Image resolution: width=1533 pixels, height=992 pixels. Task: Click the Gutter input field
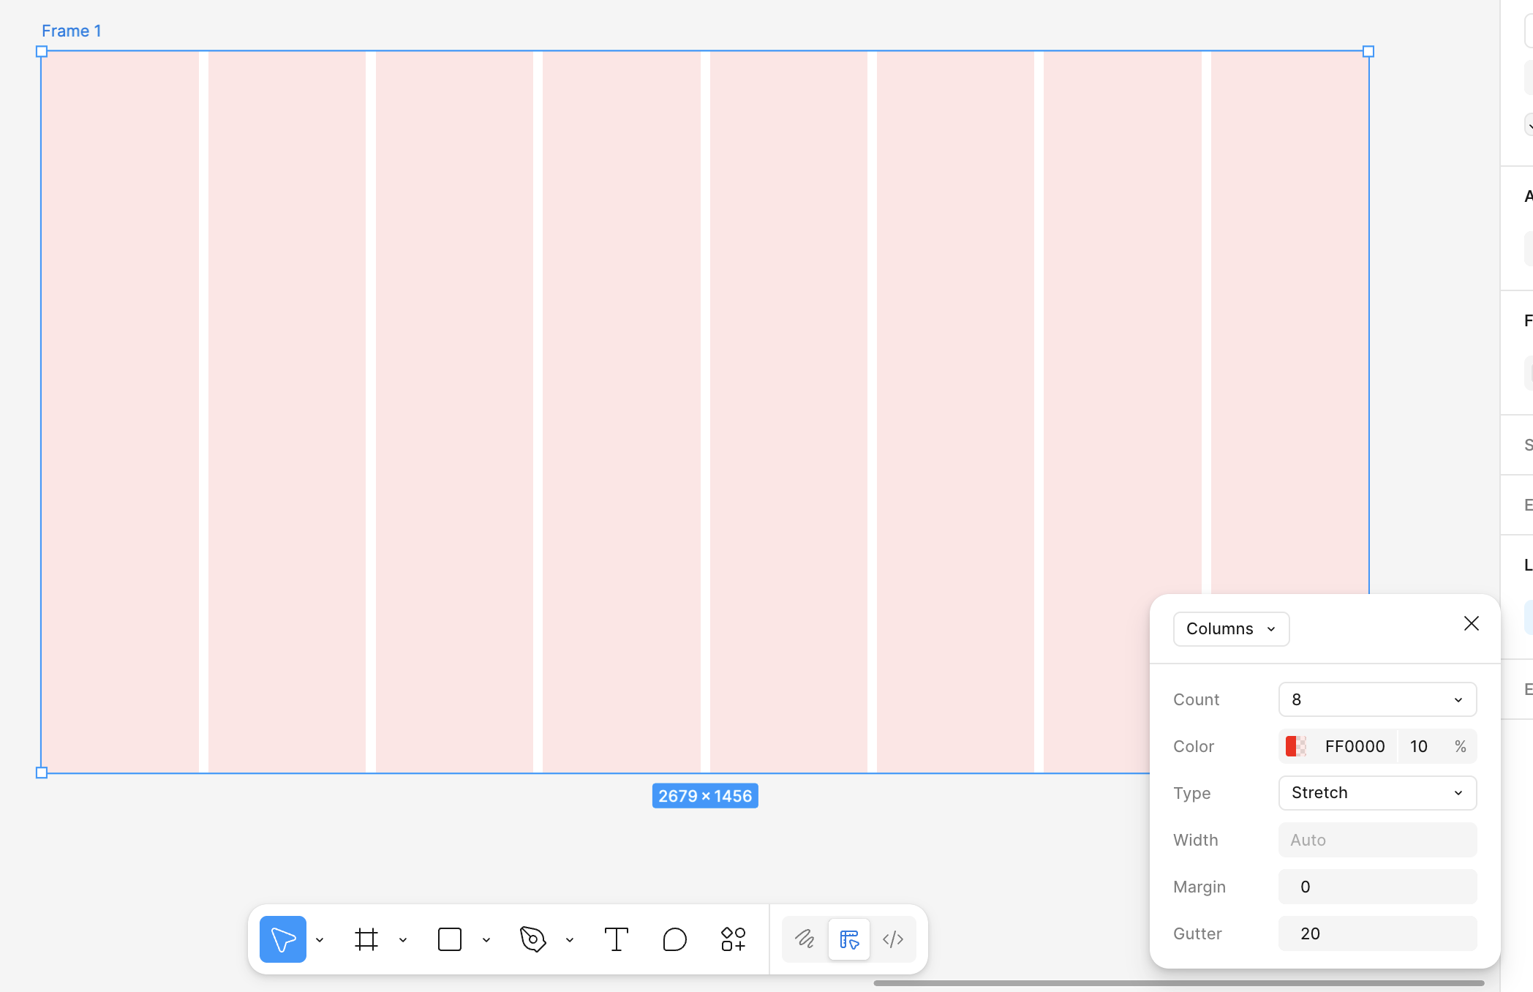coord(1377,933)
